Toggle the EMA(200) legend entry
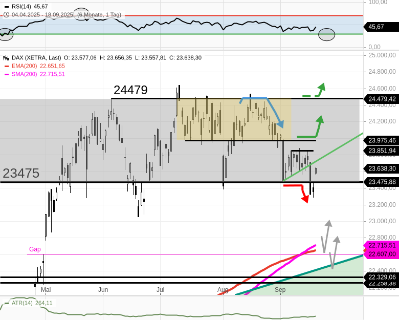The width and height of the screenshot is (399, 320). 34,66
